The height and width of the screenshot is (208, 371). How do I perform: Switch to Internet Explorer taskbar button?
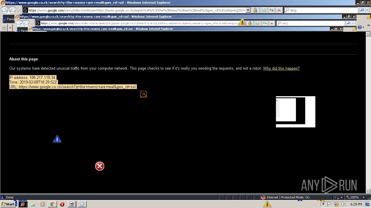[22, 204]
